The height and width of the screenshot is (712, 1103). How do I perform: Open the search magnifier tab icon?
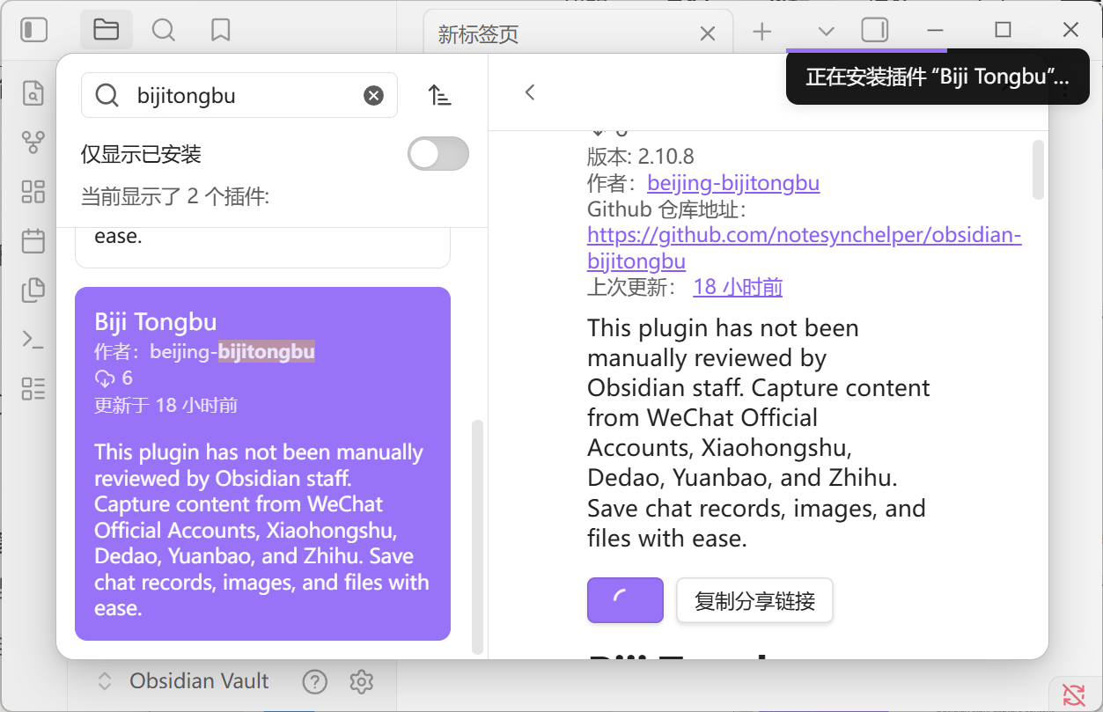[163, 30]
